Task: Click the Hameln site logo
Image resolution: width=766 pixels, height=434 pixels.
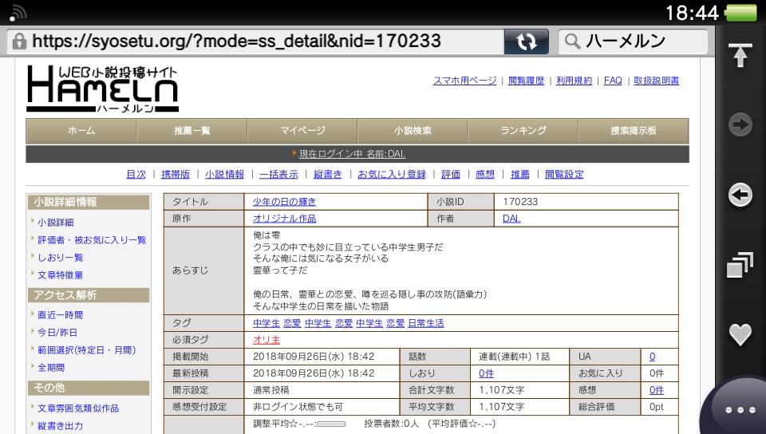Action: tap(102, 88)
